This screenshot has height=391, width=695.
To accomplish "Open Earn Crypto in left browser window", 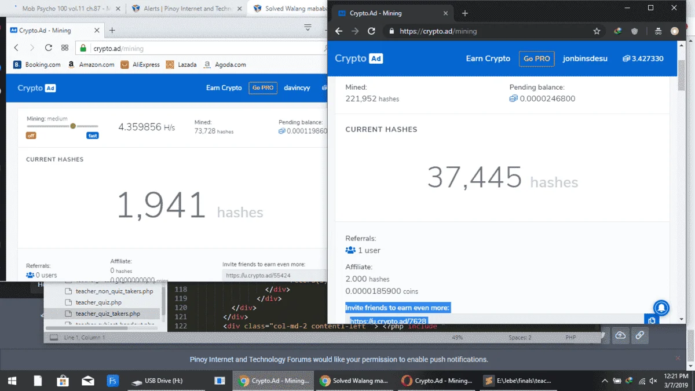I will pos(224,88).
